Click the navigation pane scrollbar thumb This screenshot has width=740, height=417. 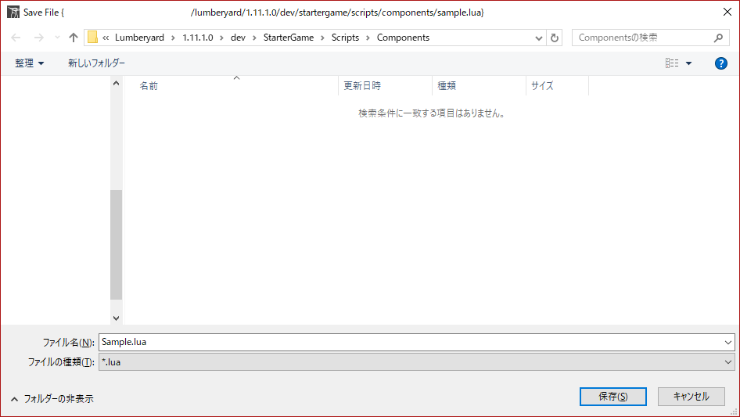116,245
